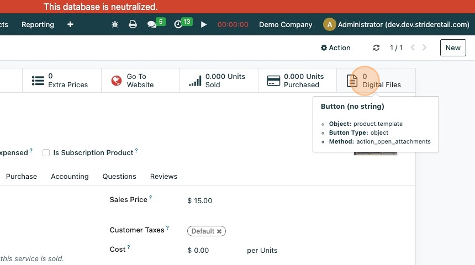Click the plus icon in navbar
The height and width of the screenshot is (265, 475).
70,25
